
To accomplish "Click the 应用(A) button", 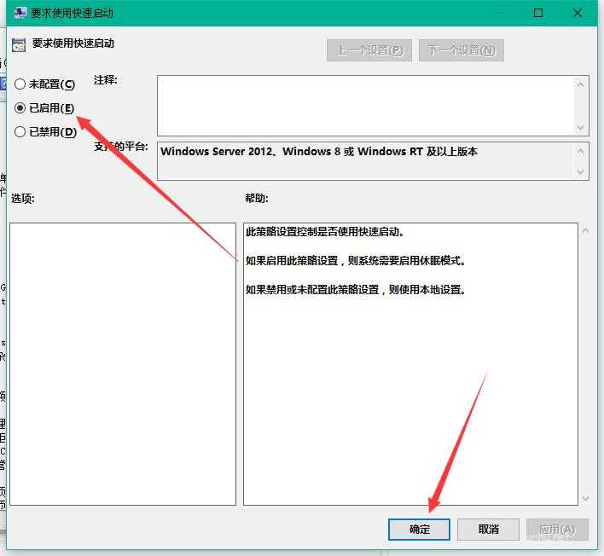I will (557, 530).
